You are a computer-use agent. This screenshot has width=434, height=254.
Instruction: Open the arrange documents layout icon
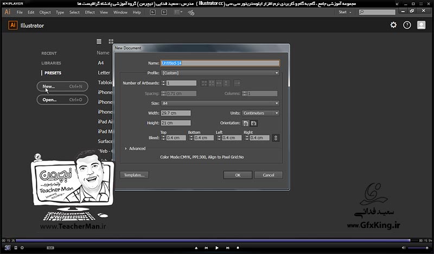(x=178, y=12)
